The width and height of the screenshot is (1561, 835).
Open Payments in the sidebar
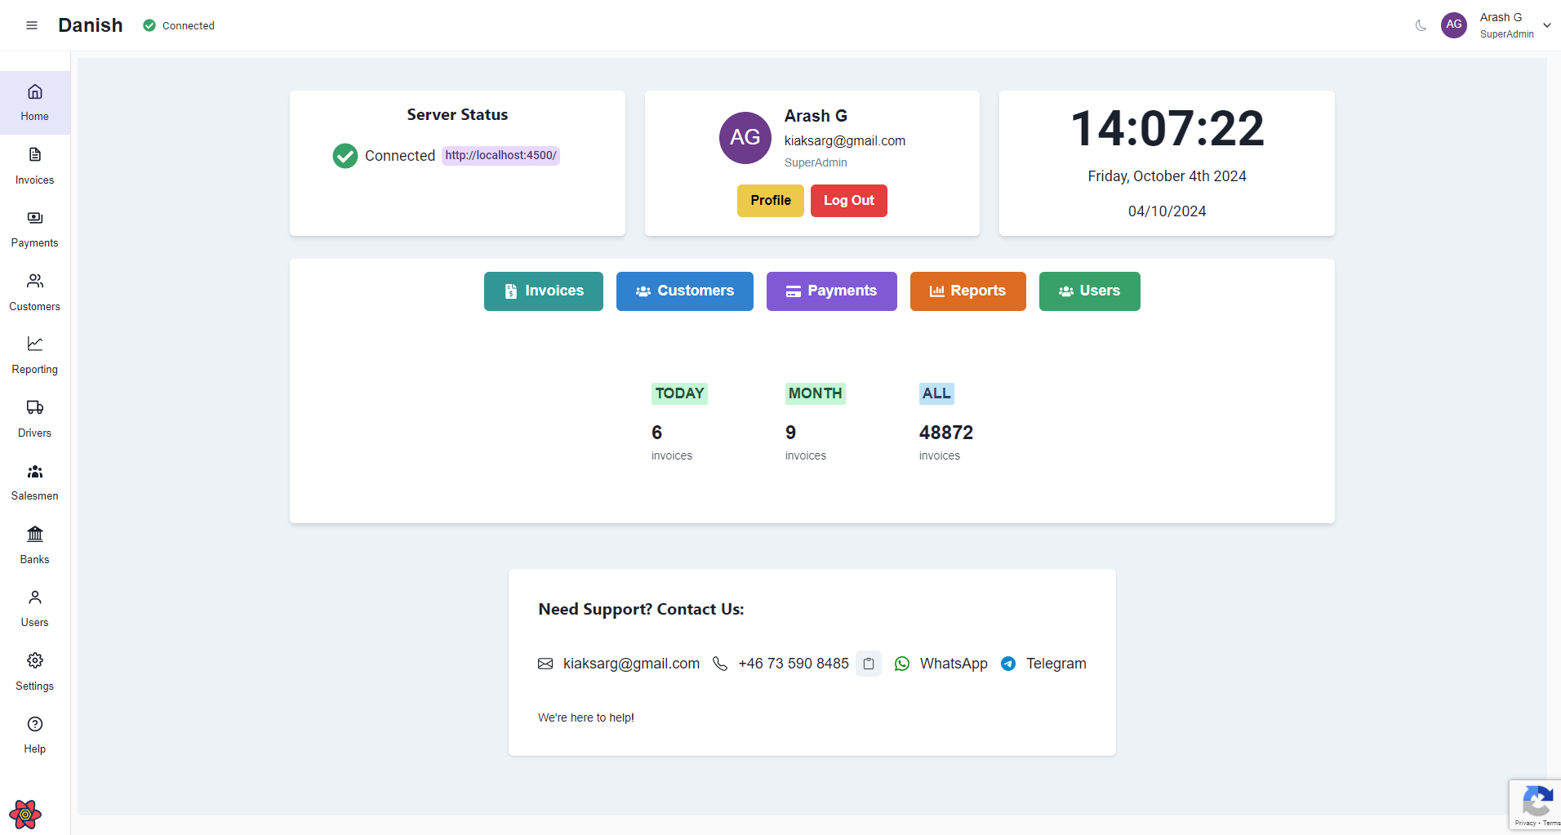tap(35, 229)
